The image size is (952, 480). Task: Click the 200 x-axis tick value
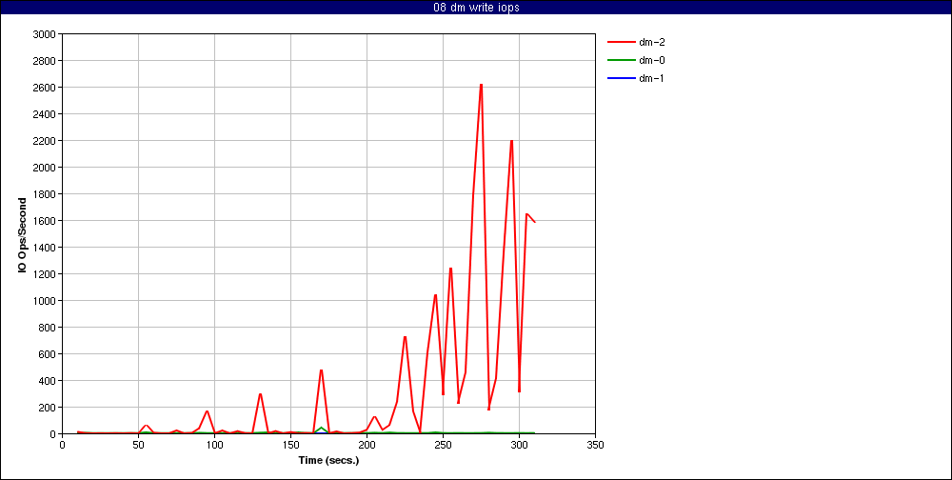[x=367, y=445]
